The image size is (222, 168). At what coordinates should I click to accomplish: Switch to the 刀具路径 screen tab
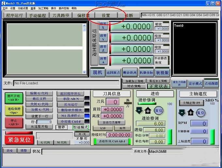pyautogui.click(x=61, y=15)
